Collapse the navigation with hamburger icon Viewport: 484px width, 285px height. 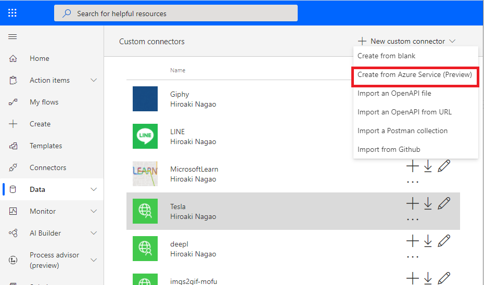[x=12, y=37]
